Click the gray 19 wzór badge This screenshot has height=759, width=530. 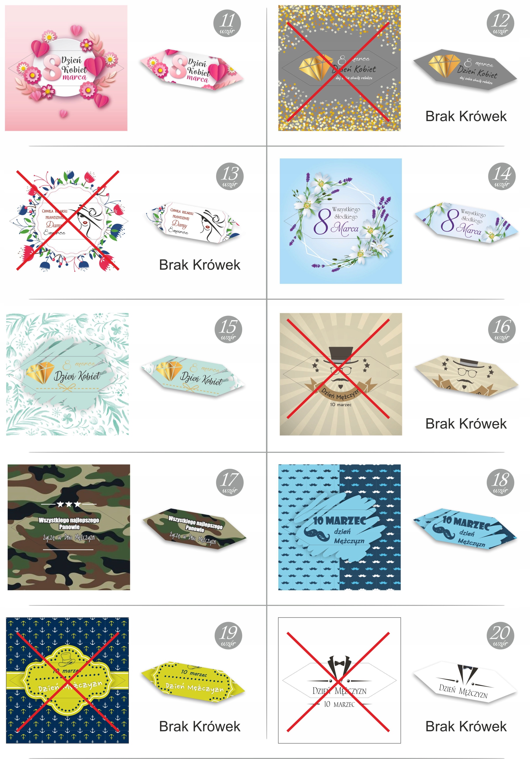[x=228, y=635]
